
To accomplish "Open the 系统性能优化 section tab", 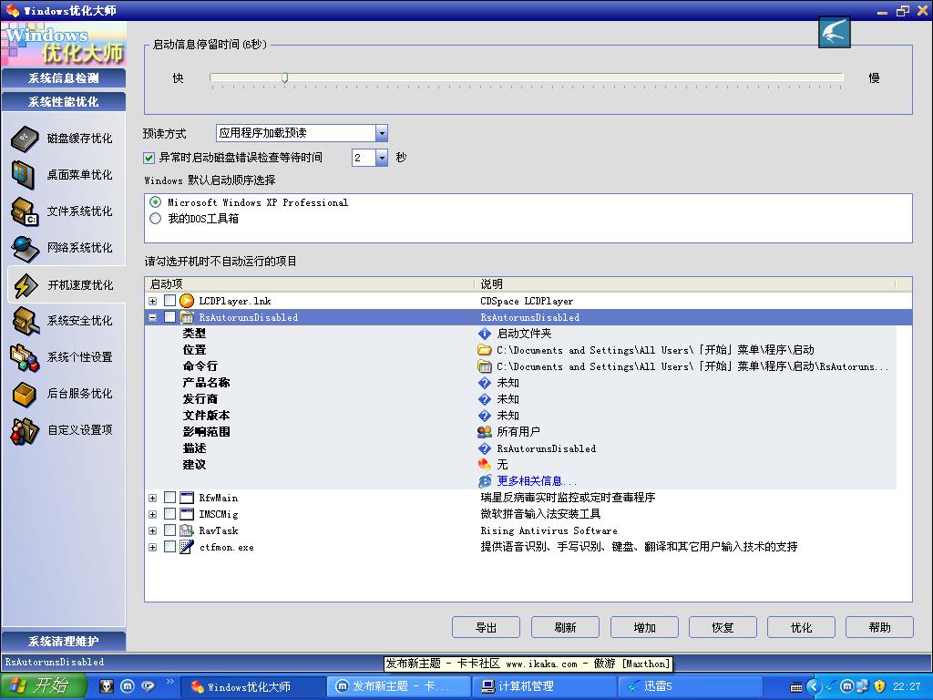I will pos(64,102).
